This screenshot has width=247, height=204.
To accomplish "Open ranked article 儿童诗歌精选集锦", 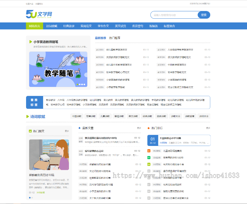I will 172,151.
